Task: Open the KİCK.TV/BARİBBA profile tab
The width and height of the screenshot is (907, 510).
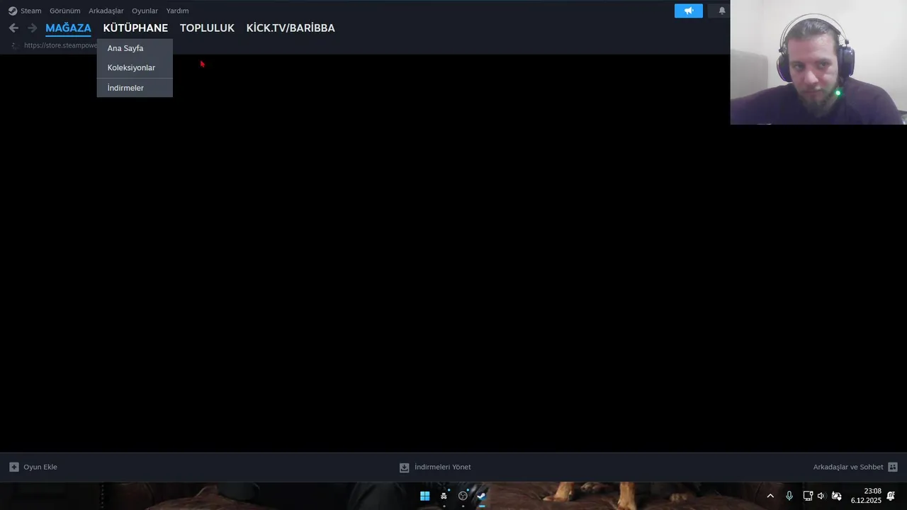Action: (x=291, y=28)
